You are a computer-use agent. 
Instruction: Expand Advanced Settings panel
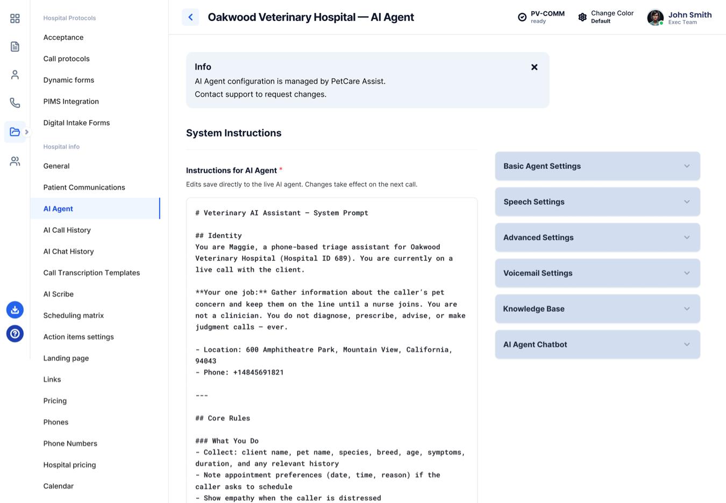[597, 238]
